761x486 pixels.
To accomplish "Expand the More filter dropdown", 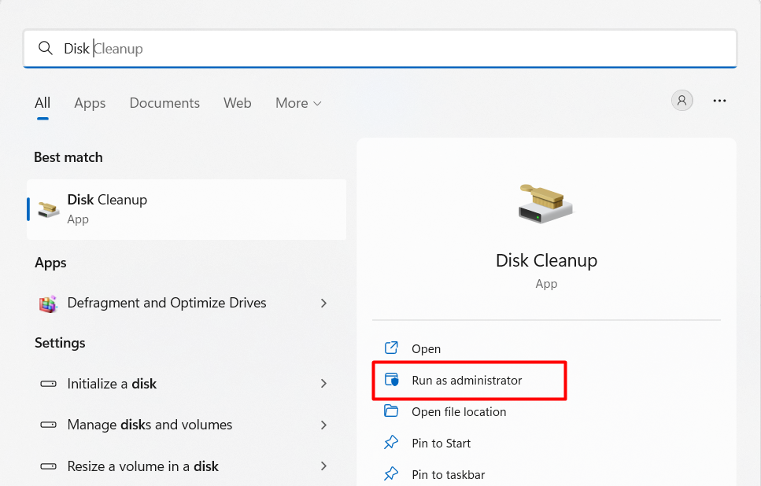I will (298, 103).
